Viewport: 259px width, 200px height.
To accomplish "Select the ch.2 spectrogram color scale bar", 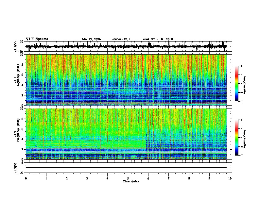I will coord(237,138).
